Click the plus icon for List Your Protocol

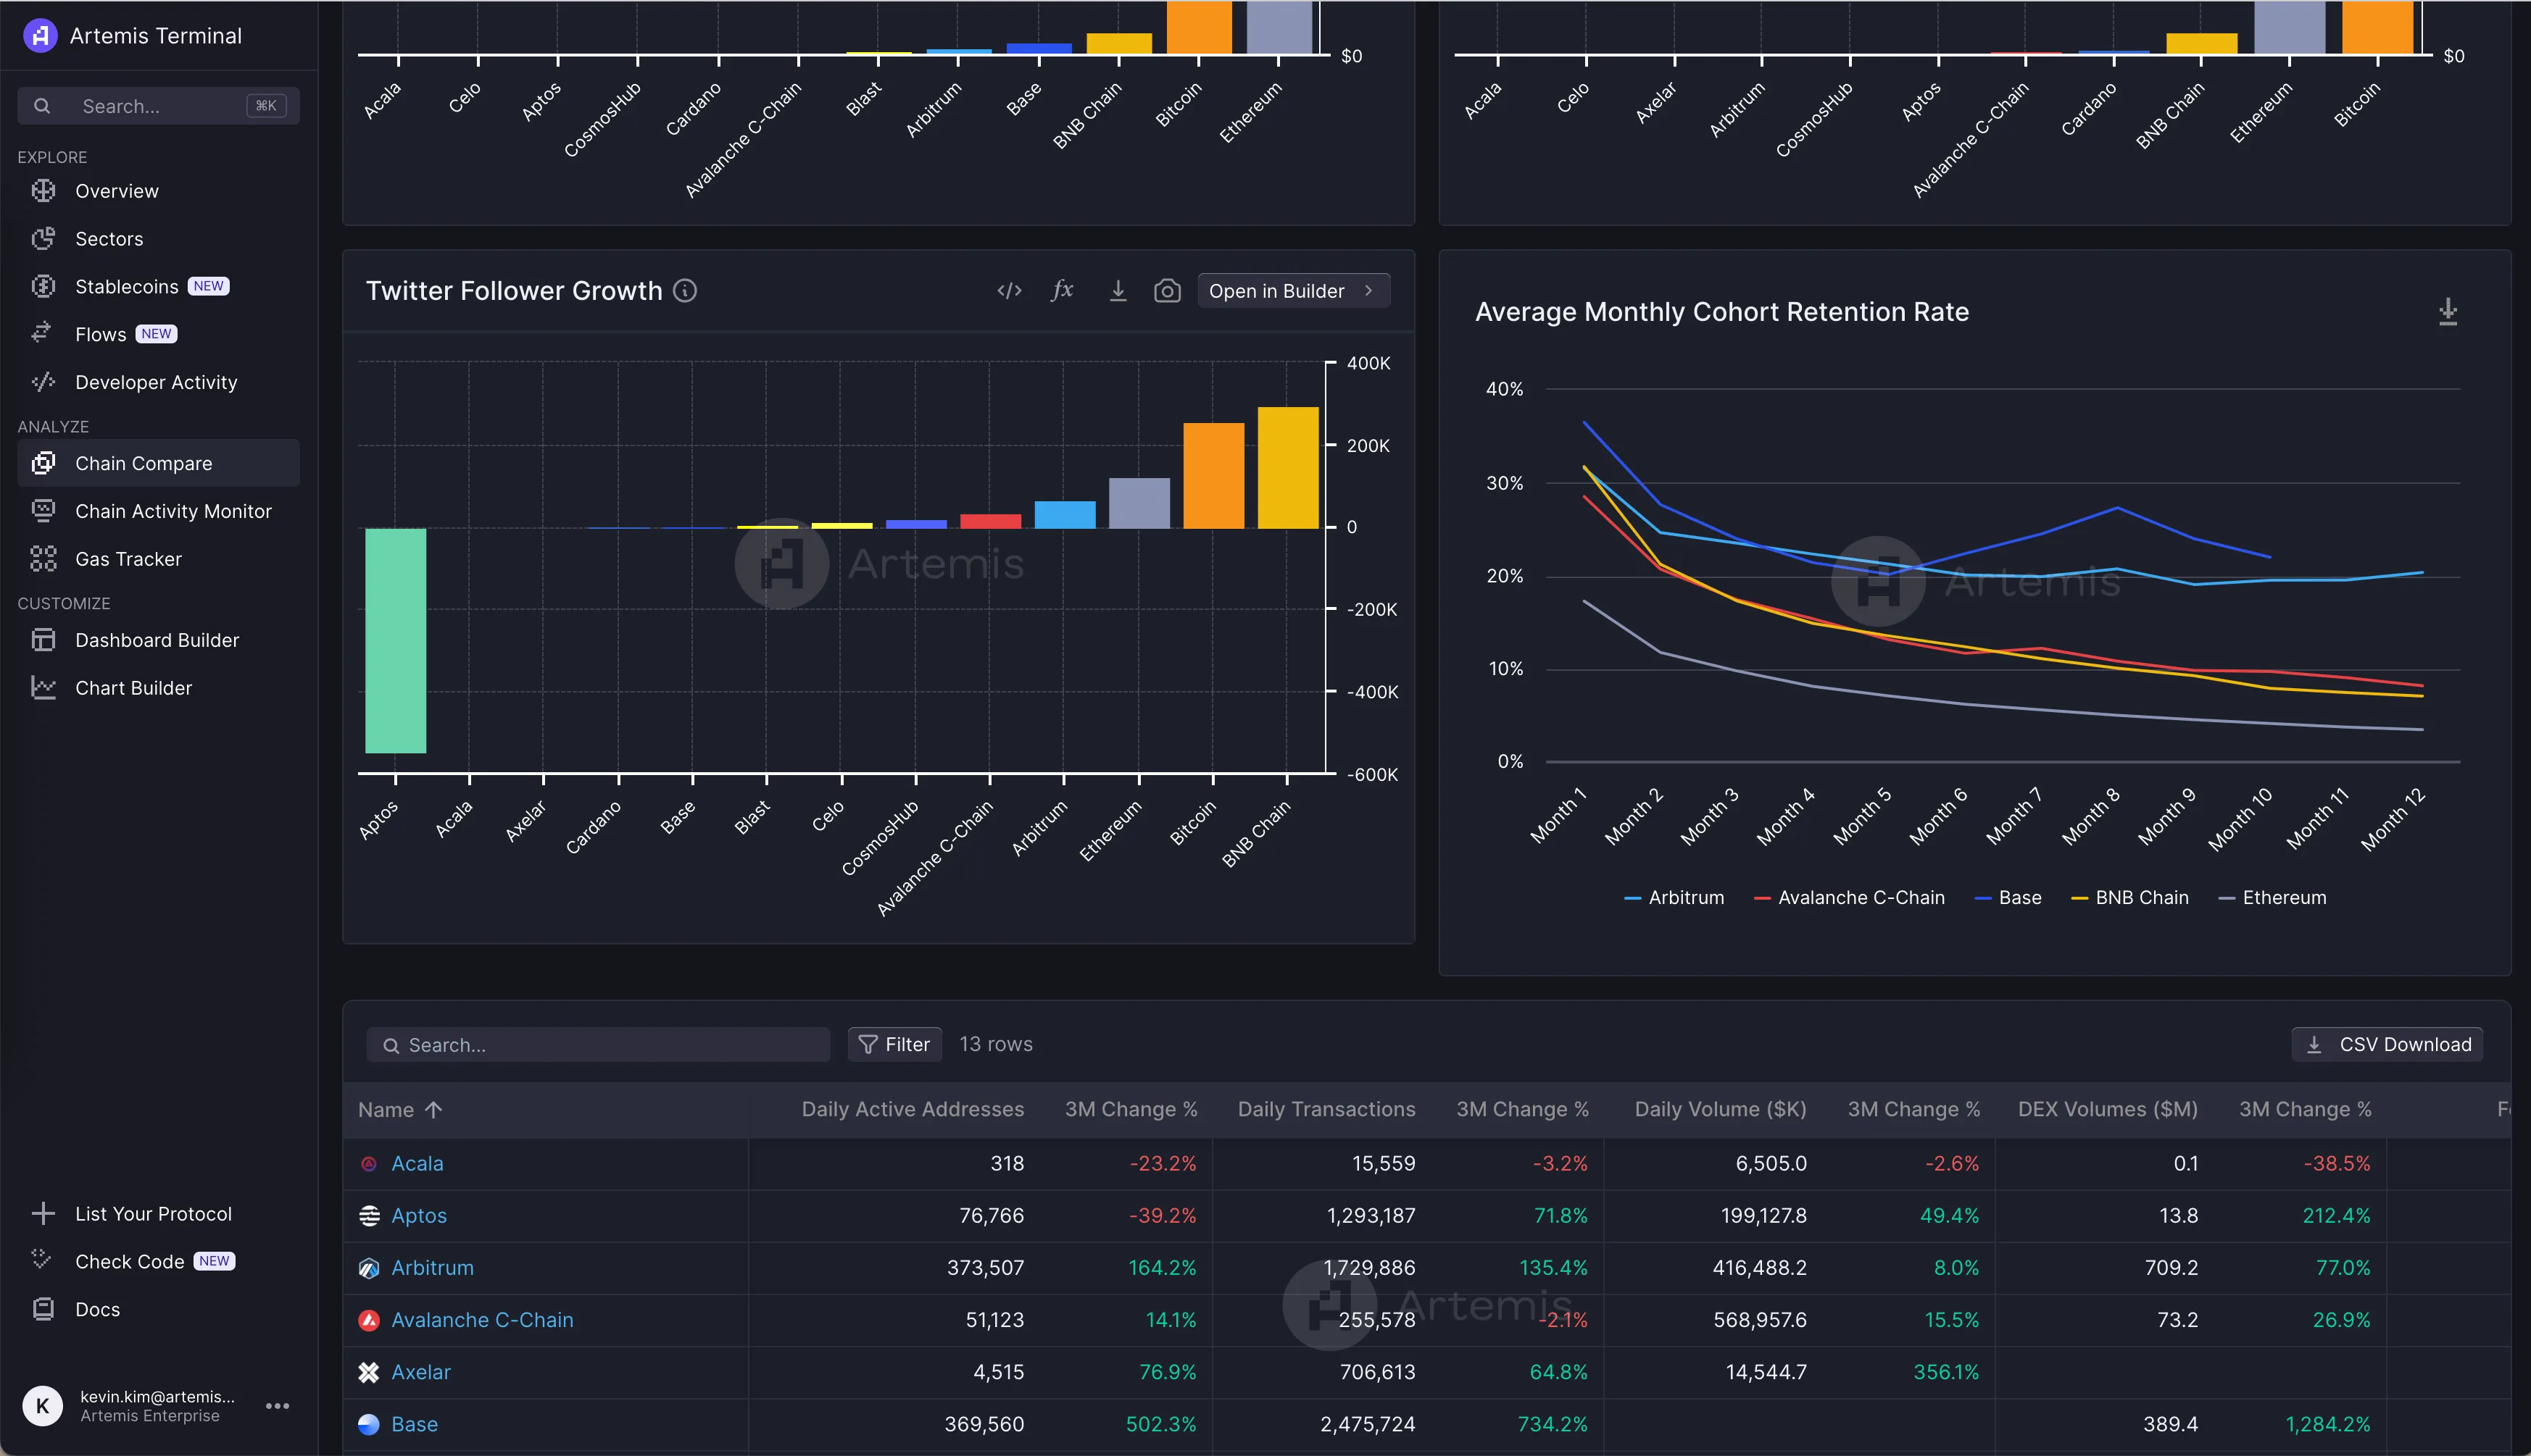[x=43, y=1214]
